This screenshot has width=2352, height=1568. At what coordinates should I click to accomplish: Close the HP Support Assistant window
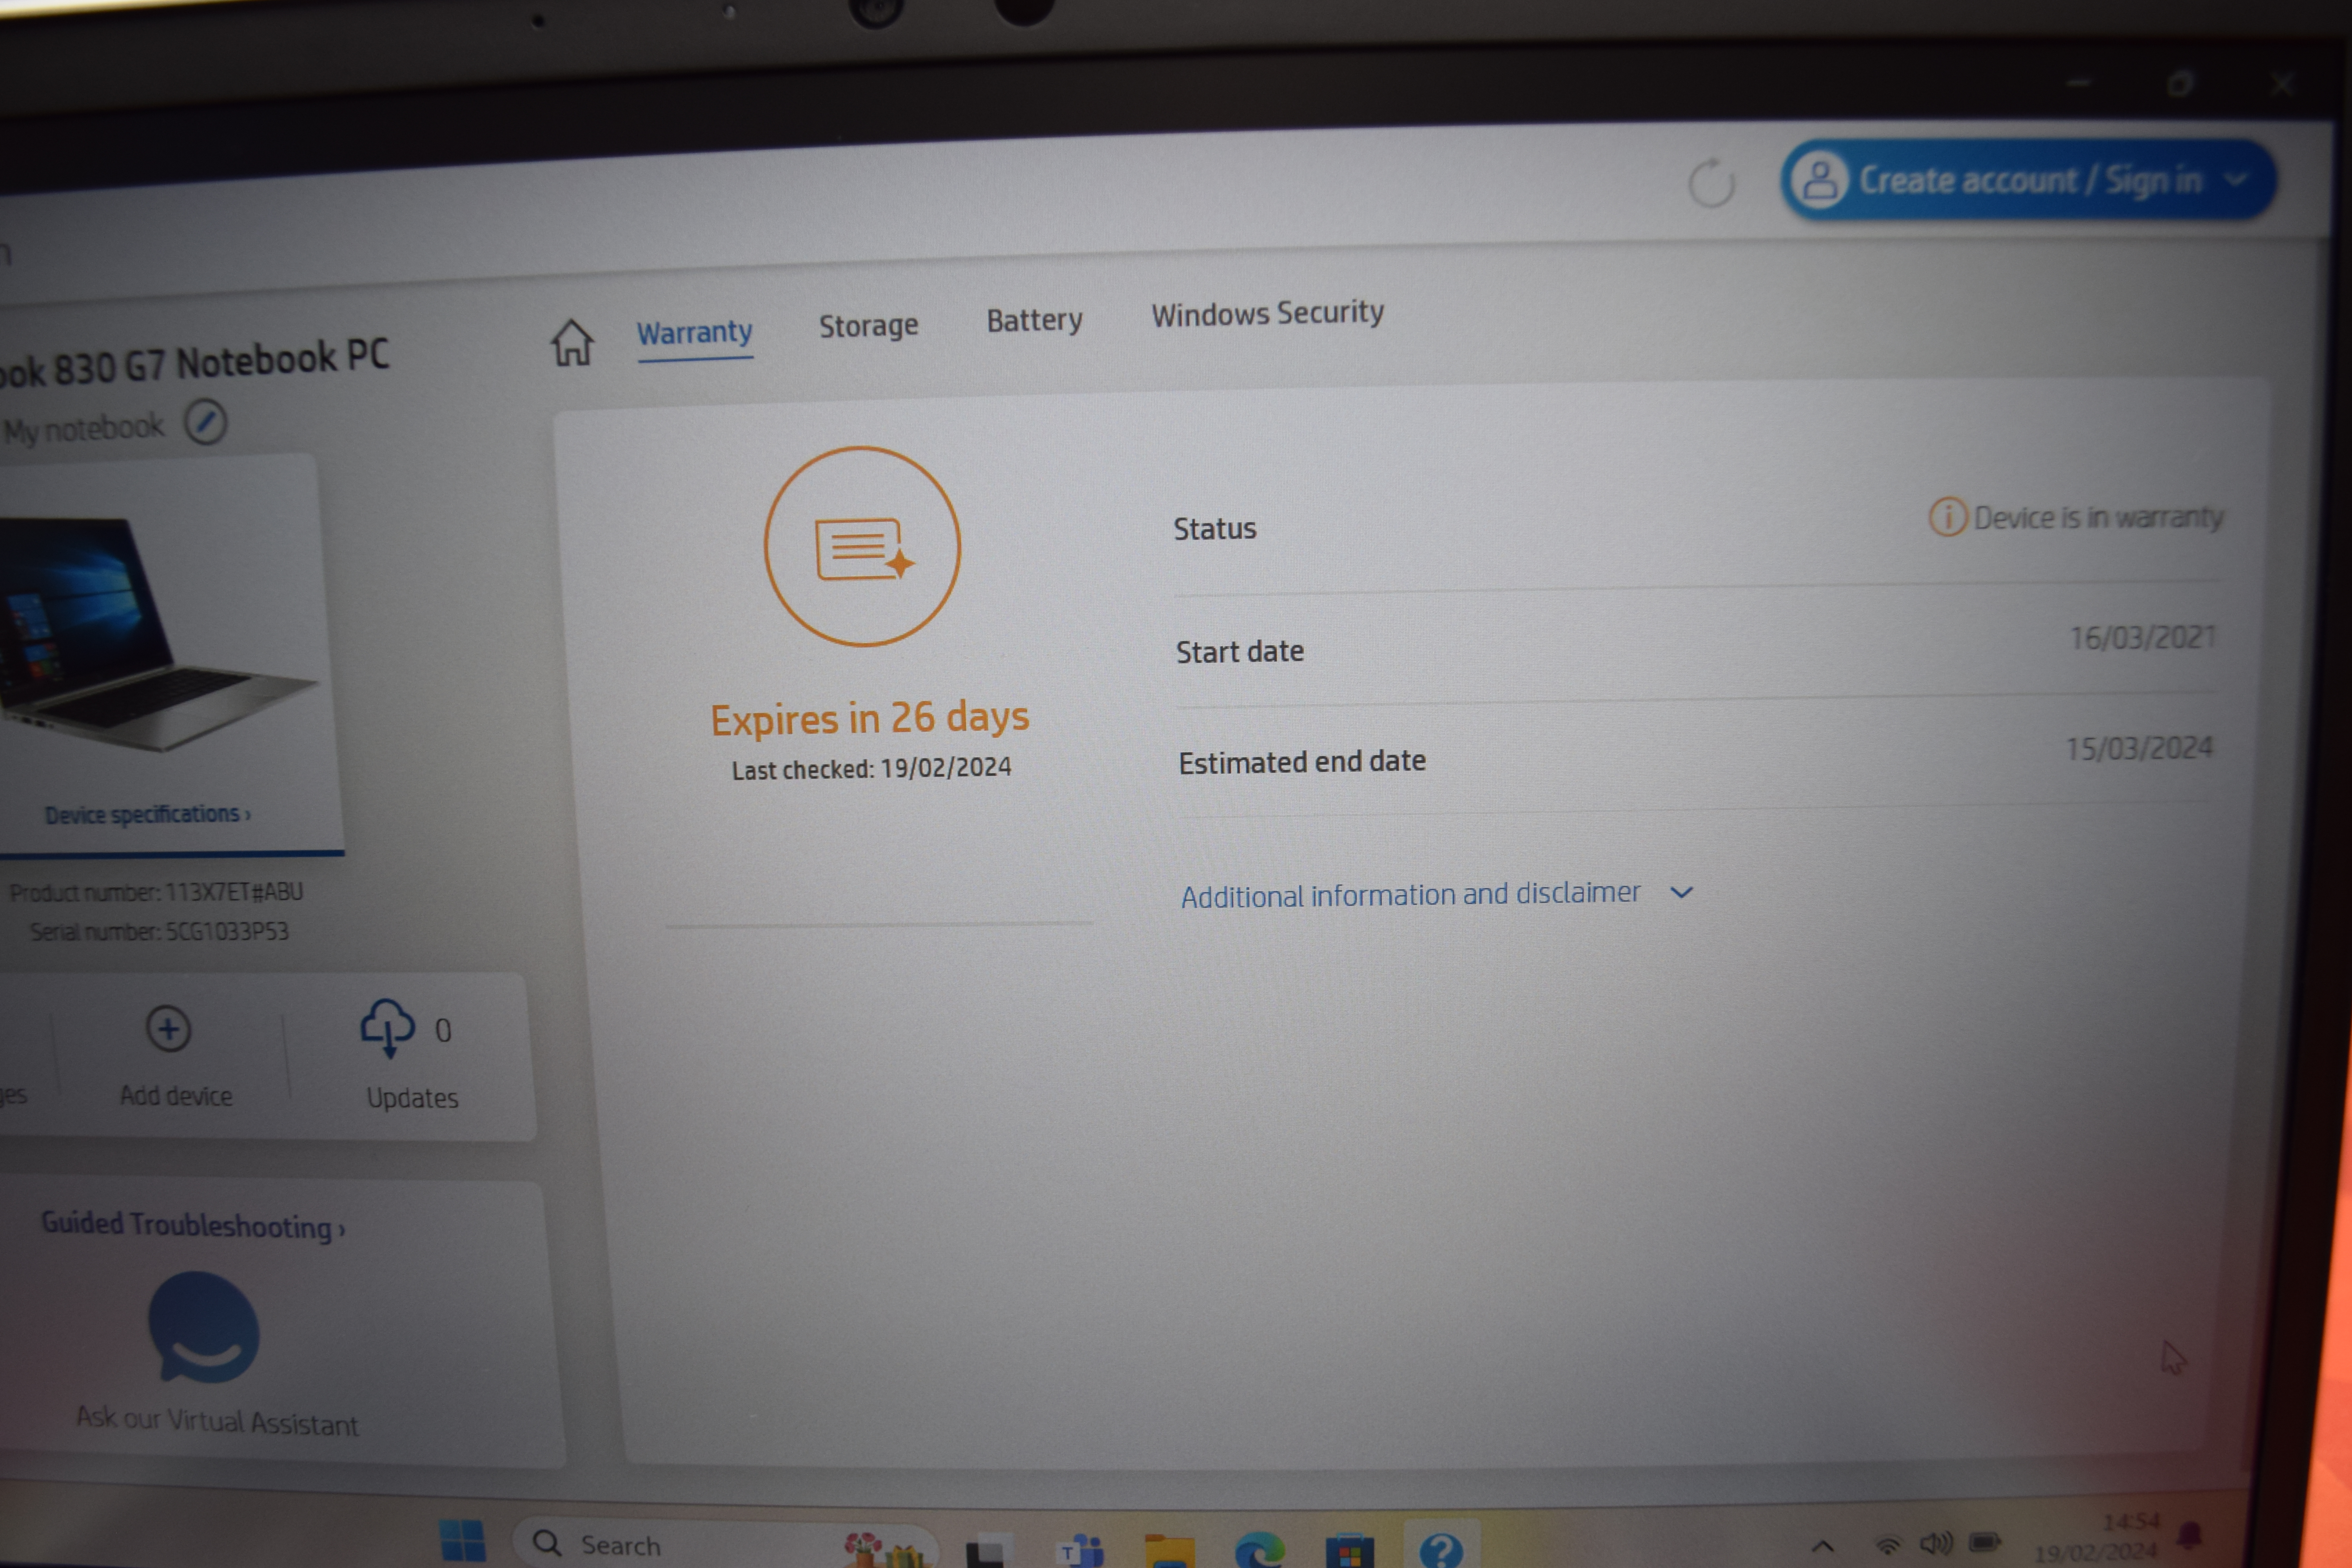(x=2281, y=83)
